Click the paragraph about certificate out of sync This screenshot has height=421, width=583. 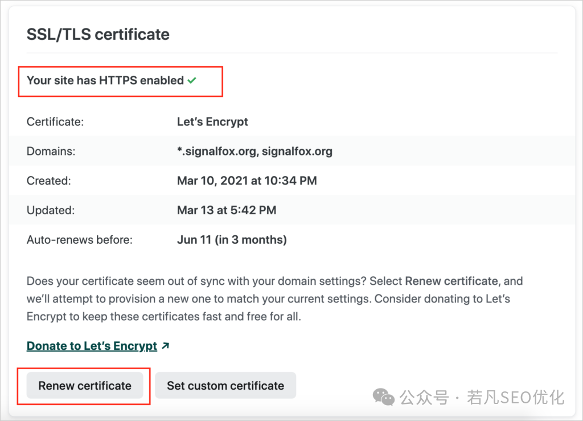275,299
